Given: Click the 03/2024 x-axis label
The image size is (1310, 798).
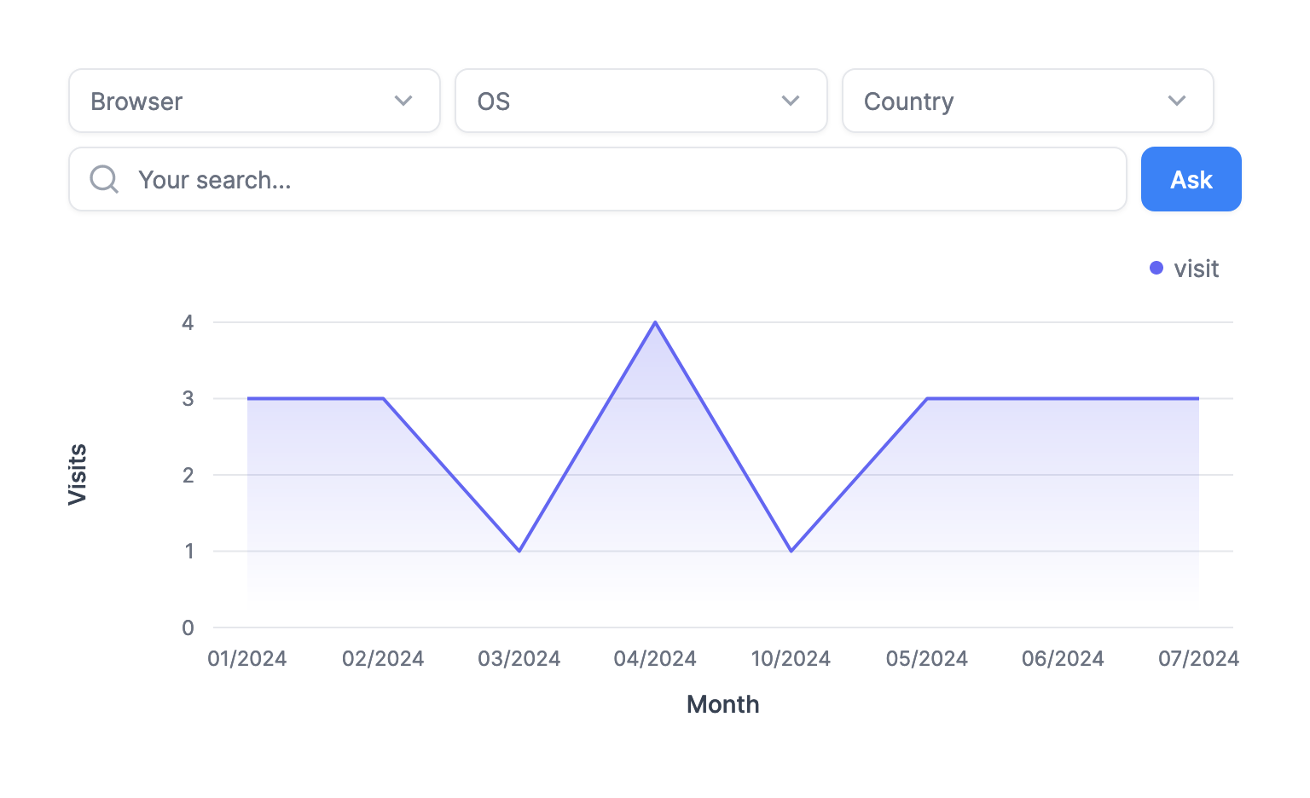Looking at the screenshot, I should click(x=519, y=658).
